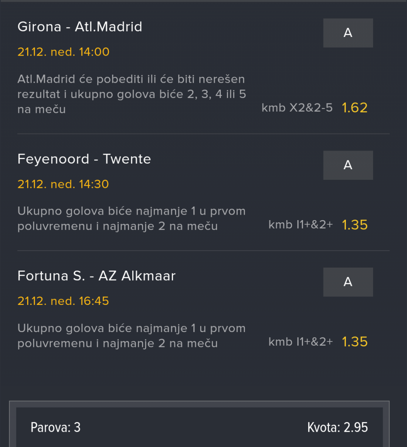Select the 1.35 odds for Feyenoord - Twente
The width and height of the screenshot is (407, 447).
tap(354, 225)
